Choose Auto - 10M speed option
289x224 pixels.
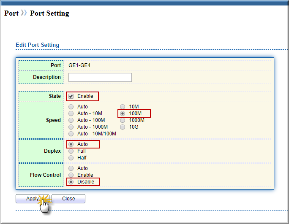[71, 113]
